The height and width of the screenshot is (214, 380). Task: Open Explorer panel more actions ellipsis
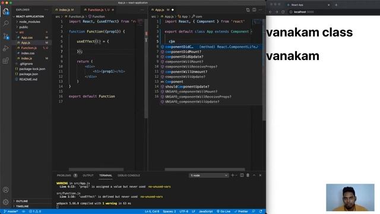46,10
